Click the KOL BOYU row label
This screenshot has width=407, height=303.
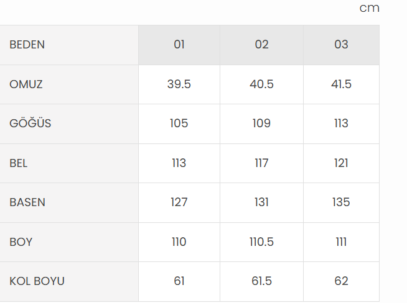(37, 281)
